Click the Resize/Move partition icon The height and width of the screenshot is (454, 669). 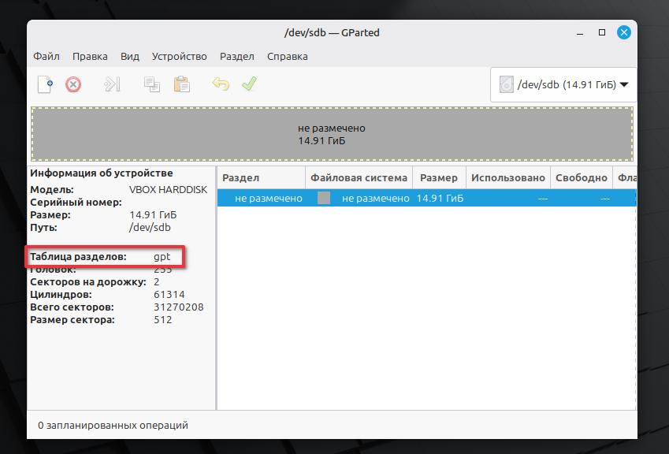(112, 84)
